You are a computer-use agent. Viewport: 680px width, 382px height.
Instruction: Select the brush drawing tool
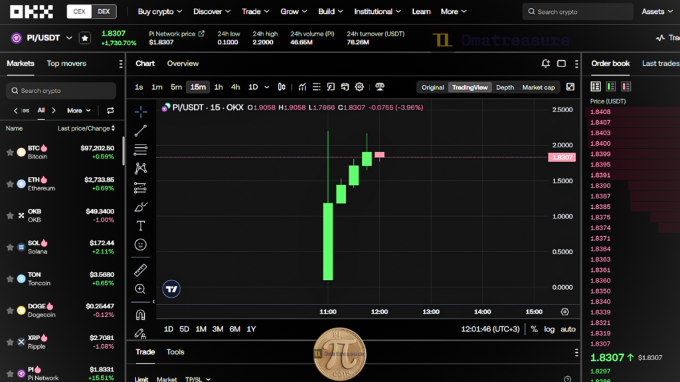point(141,207)
